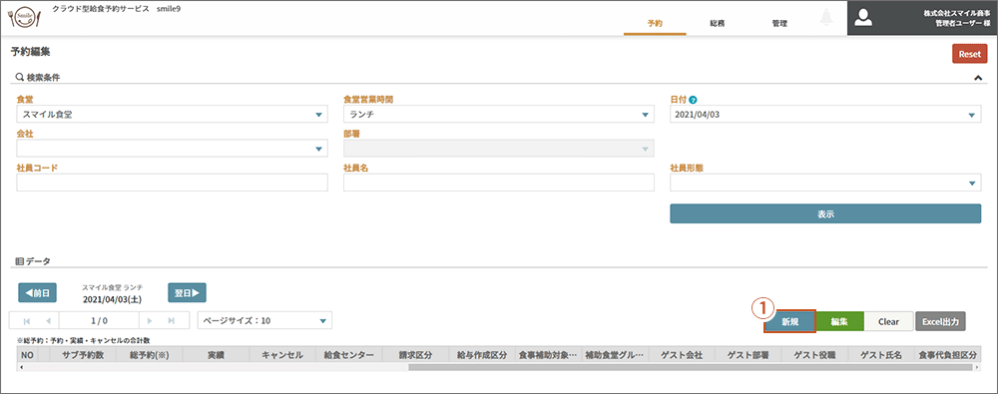Switch to the 管理 tab

tap(779, 24)
